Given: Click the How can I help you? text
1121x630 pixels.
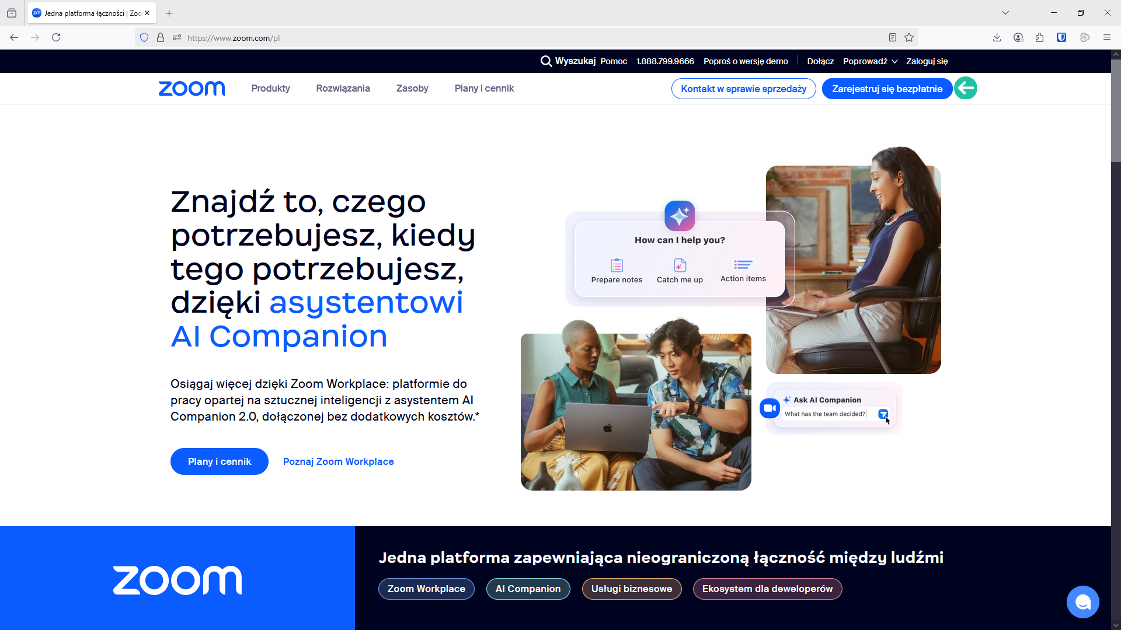Looking at the screenshot, I should (680, 240).
